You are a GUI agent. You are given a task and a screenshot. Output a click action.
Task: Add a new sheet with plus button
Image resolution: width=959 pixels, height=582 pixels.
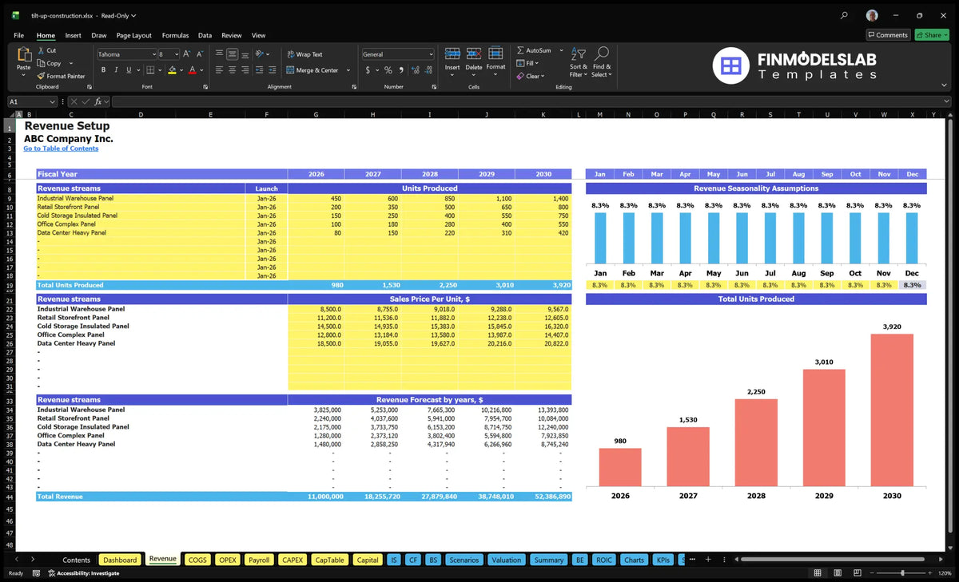pos(706,560)
